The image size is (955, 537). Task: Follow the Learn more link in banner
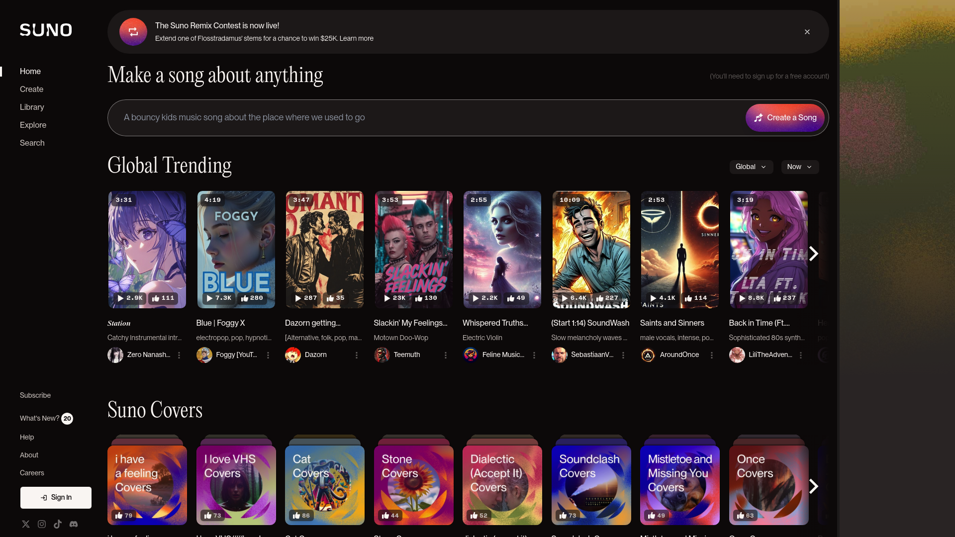pos(357,39)
